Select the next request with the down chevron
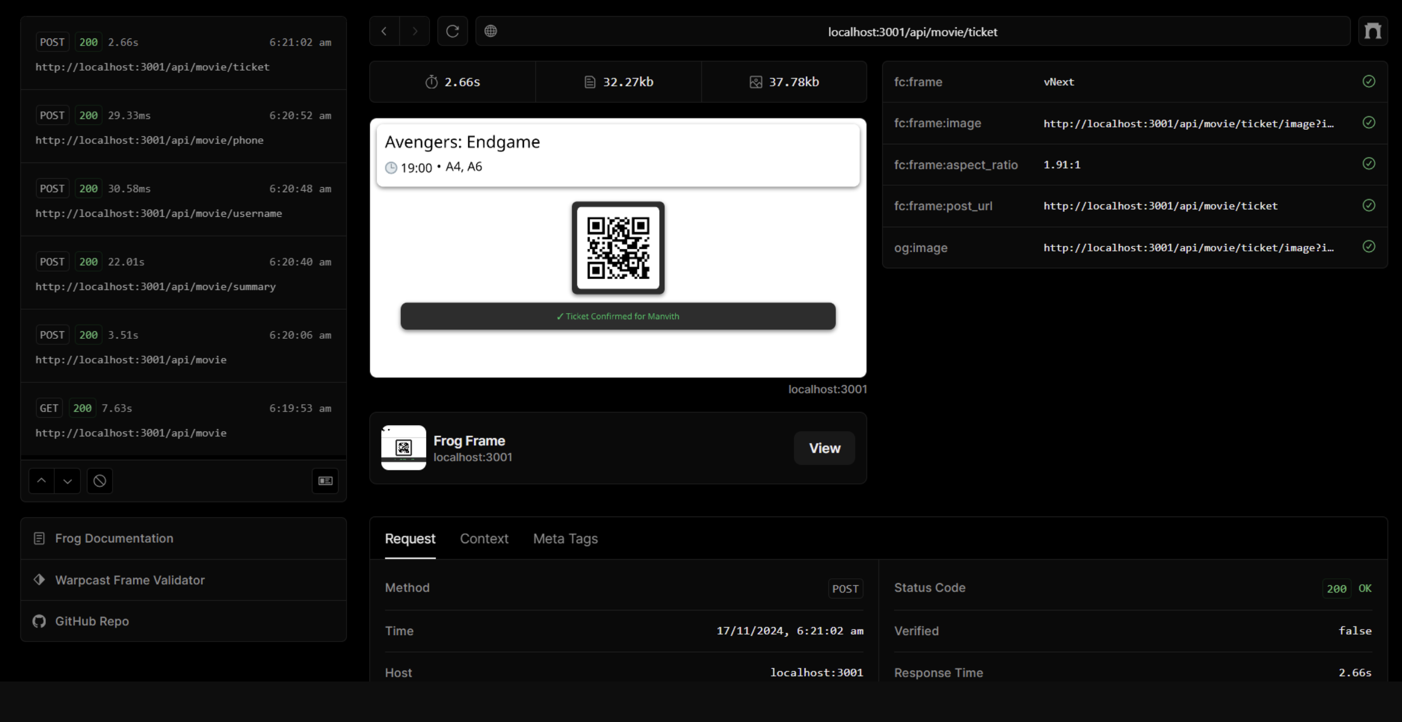The image size is (1402, 722). [68, 481]
